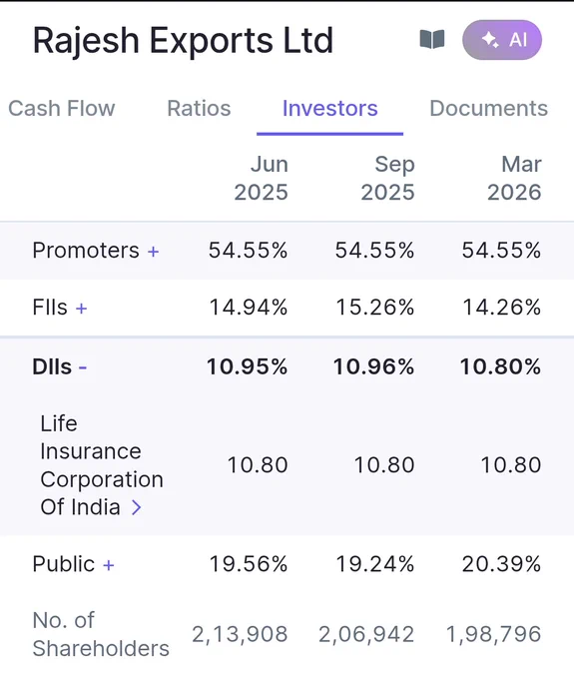Open the Ratios tab
The image size is (574, 679).
click(x=199, y=108)
